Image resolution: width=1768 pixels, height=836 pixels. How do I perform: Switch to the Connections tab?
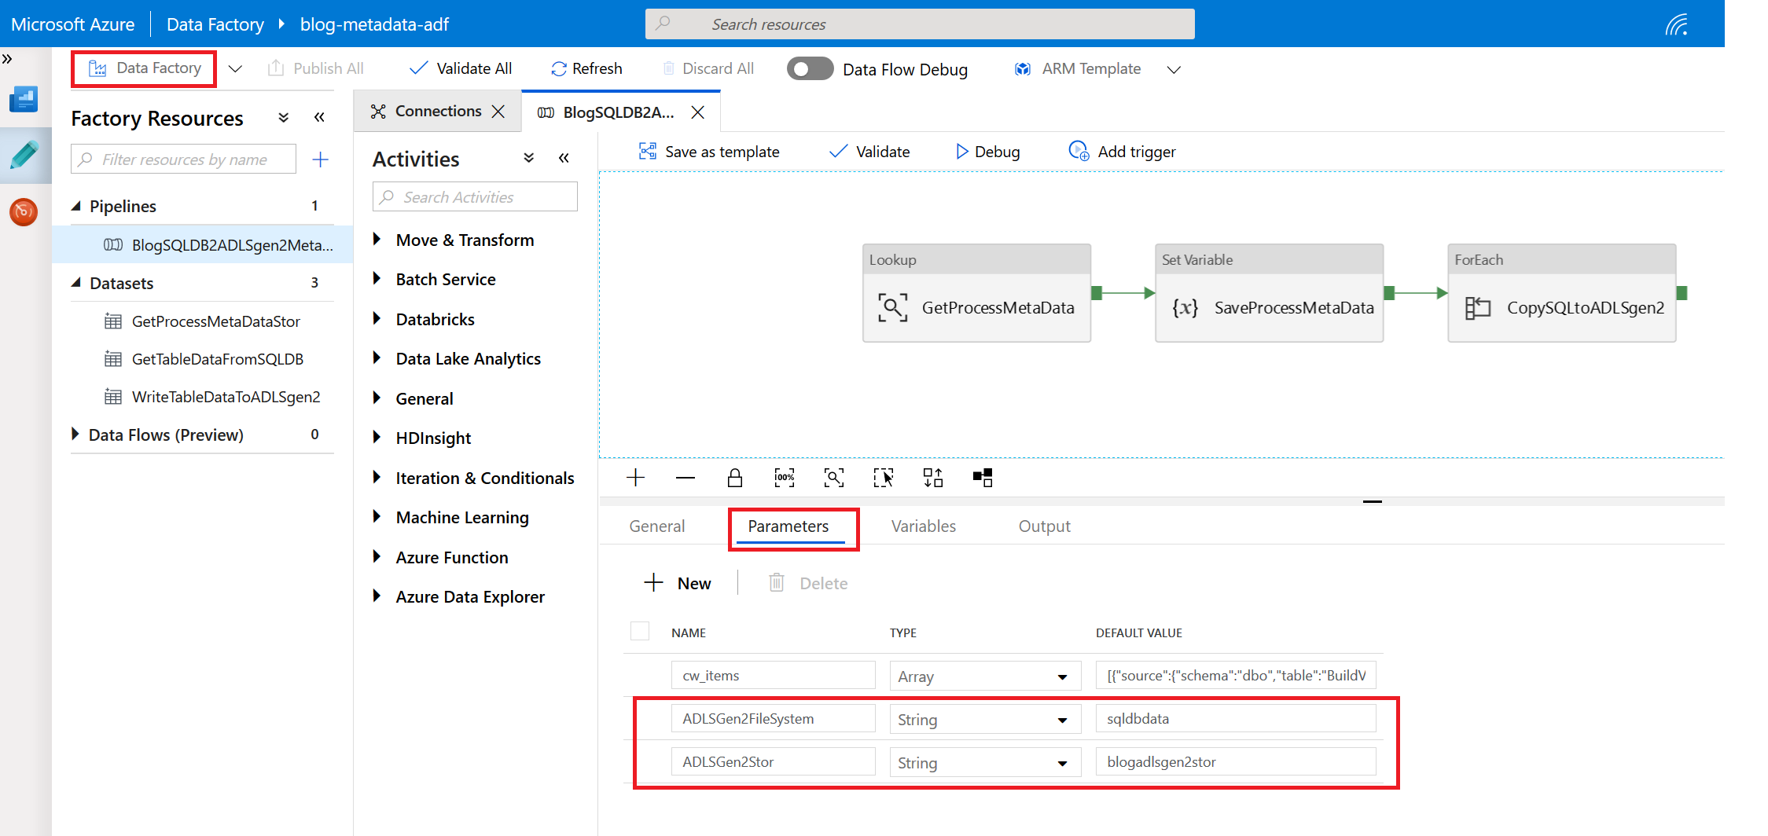[x=437, y=112]
